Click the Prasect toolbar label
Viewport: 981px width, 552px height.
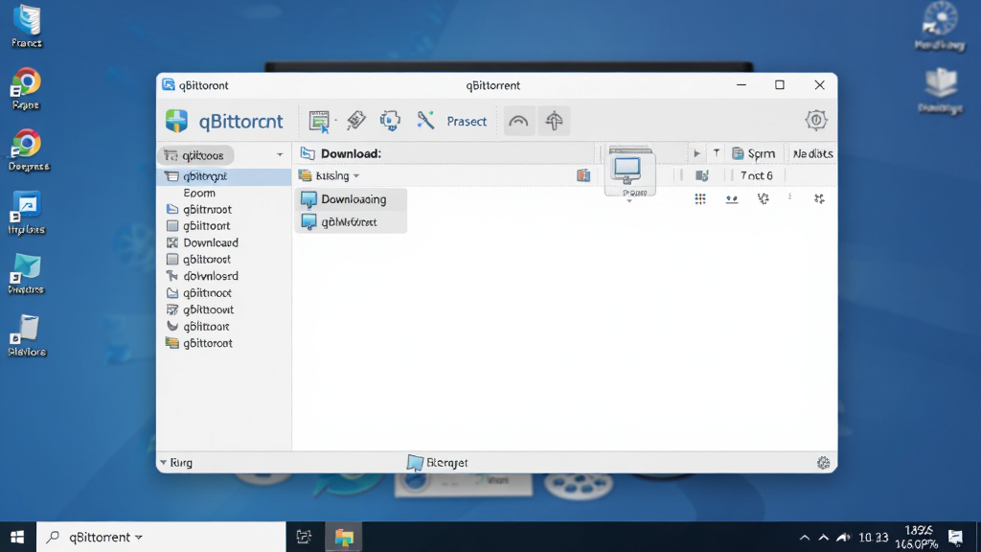(x=467, y=122)
